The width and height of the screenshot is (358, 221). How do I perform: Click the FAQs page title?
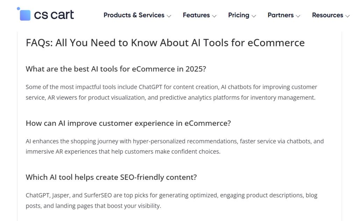point(165,43)
